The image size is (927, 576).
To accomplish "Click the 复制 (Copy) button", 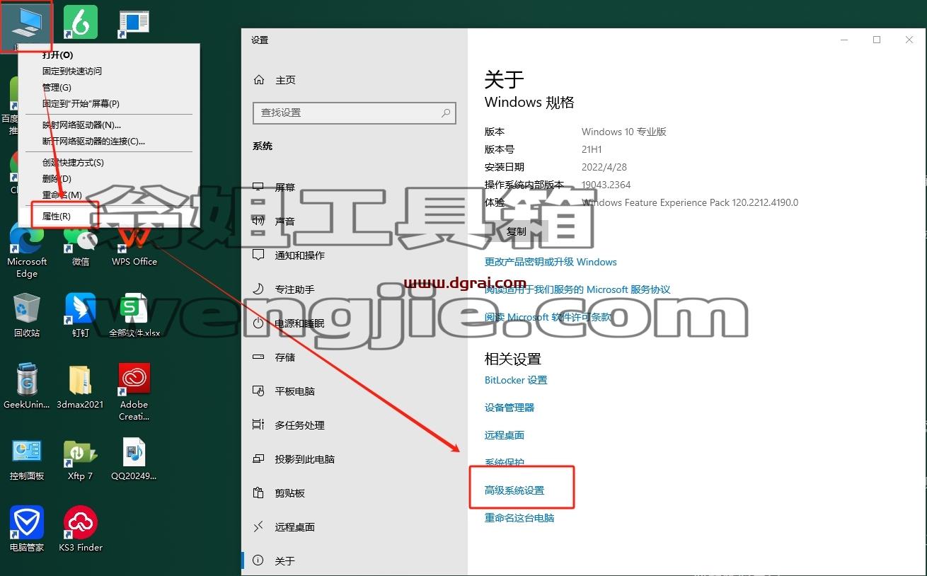I will point(517,231).
